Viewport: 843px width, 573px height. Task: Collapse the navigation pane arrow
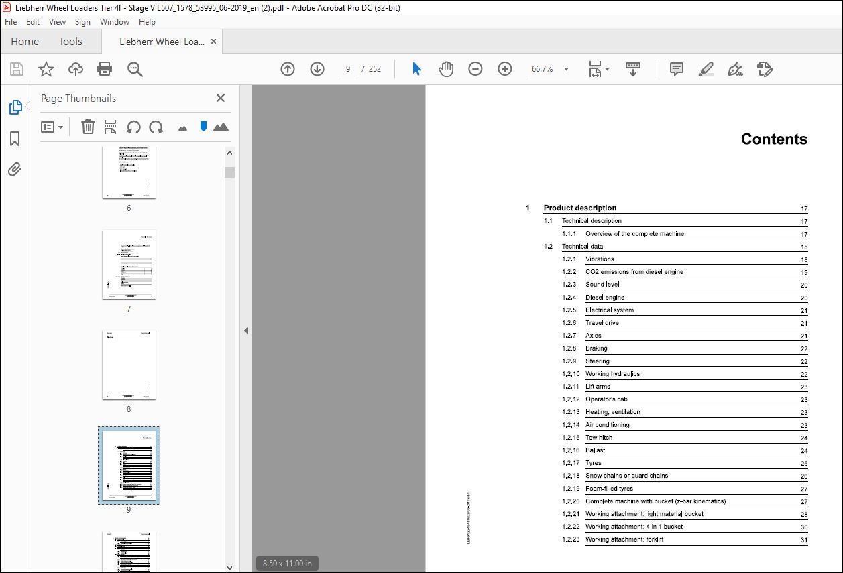(x=246, y=330)
